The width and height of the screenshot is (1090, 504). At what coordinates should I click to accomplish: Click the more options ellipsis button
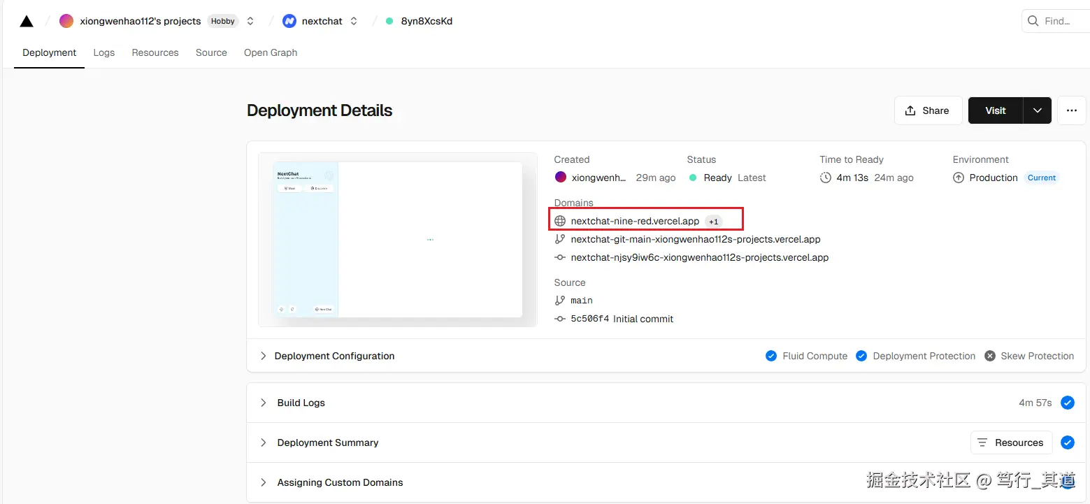(x=1071, y=110)
